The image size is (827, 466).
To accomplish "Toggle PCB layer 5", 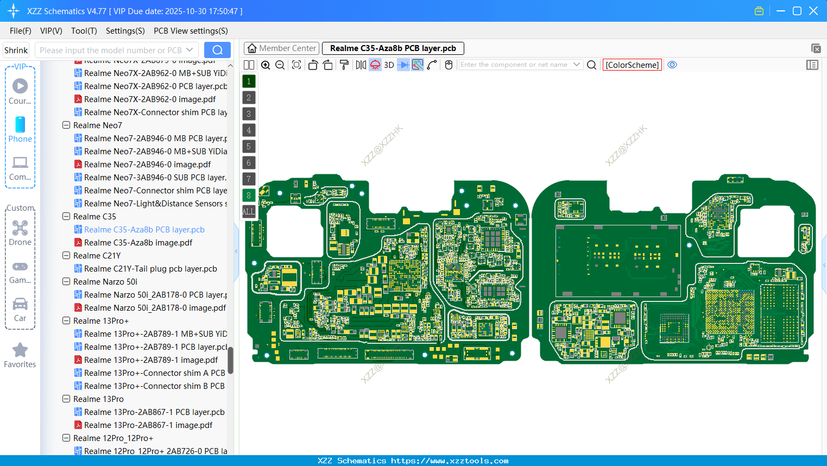I will click(x=249, y=147).
